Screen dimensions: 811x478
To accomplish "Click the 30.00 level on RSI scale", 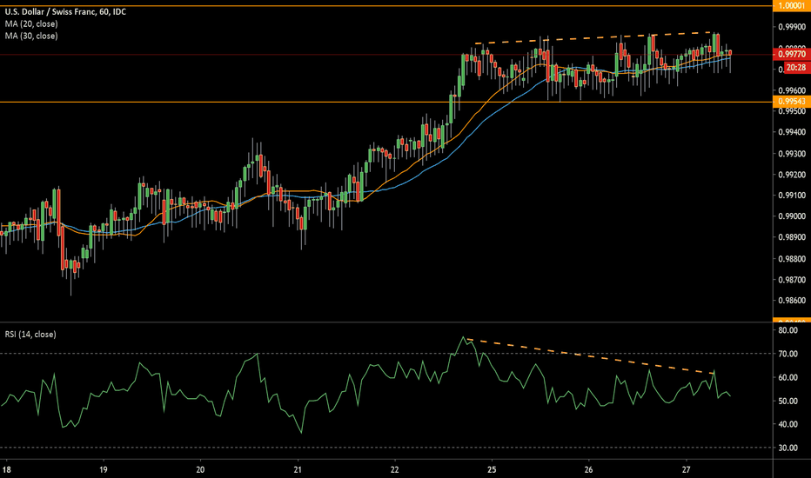I will (791, 448).
